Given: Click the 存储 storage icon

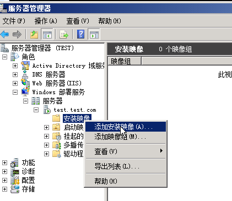Looking at the screenshot, I should (x=15, y=189).
